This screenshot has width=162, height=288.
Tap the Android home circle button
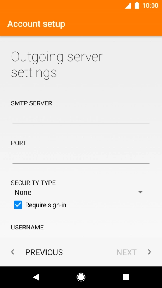point(81,277)
